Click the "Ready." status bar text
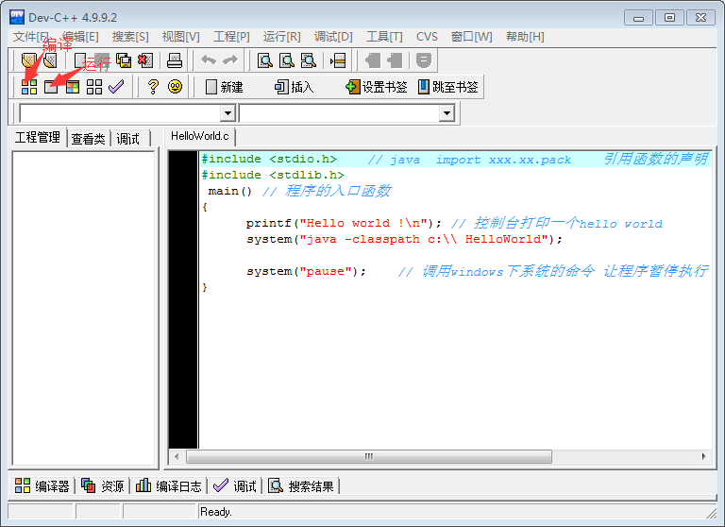725x527 pixels. [x=216, y=512]
